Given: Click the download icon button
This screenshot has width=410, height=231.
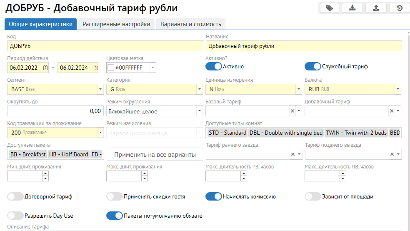Looking at the screenshot, I should (x=352, y=8).
